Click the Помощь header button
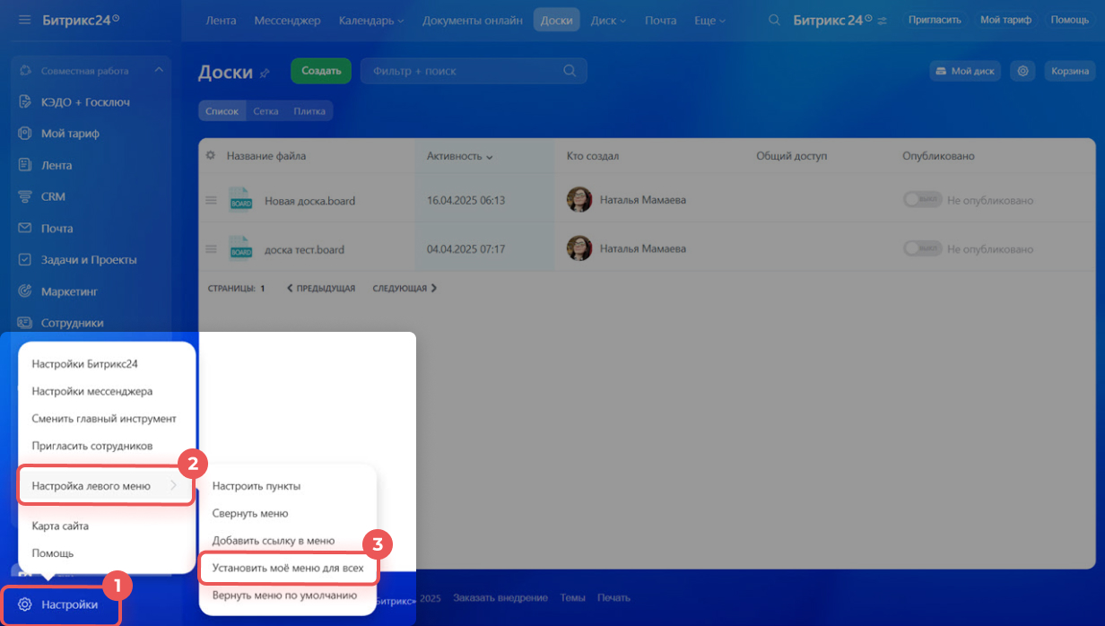1105x626 pixels. 1069,20
